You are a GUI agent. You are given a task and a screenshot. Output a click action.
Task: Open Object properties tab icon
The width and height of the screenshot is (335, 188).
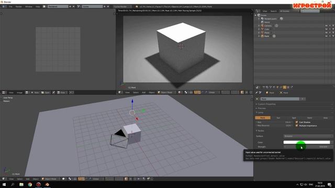[277, 87]
